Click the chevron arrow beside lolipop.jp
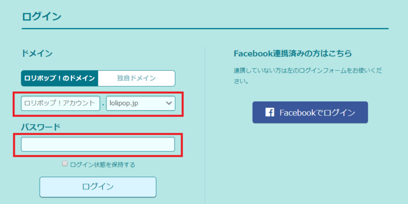The width and height of the screenshot is (408, 204). pos(169,103)
